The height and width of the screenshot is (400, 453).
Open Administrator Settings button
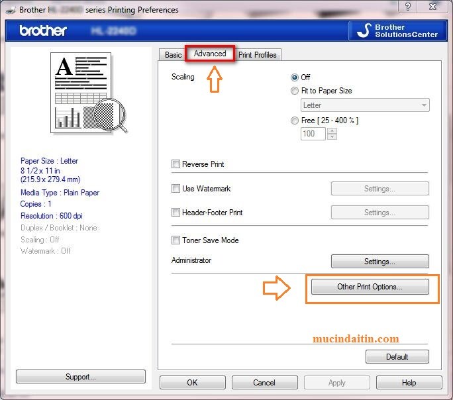379,262
